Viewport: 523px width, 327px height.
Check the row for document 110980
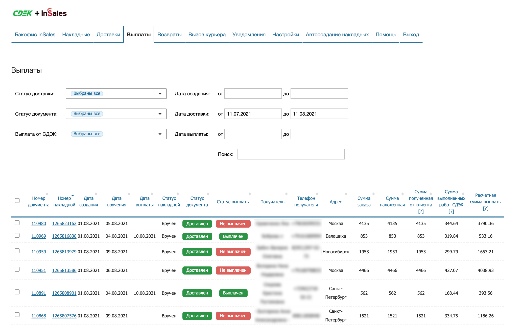click(17, 223)
